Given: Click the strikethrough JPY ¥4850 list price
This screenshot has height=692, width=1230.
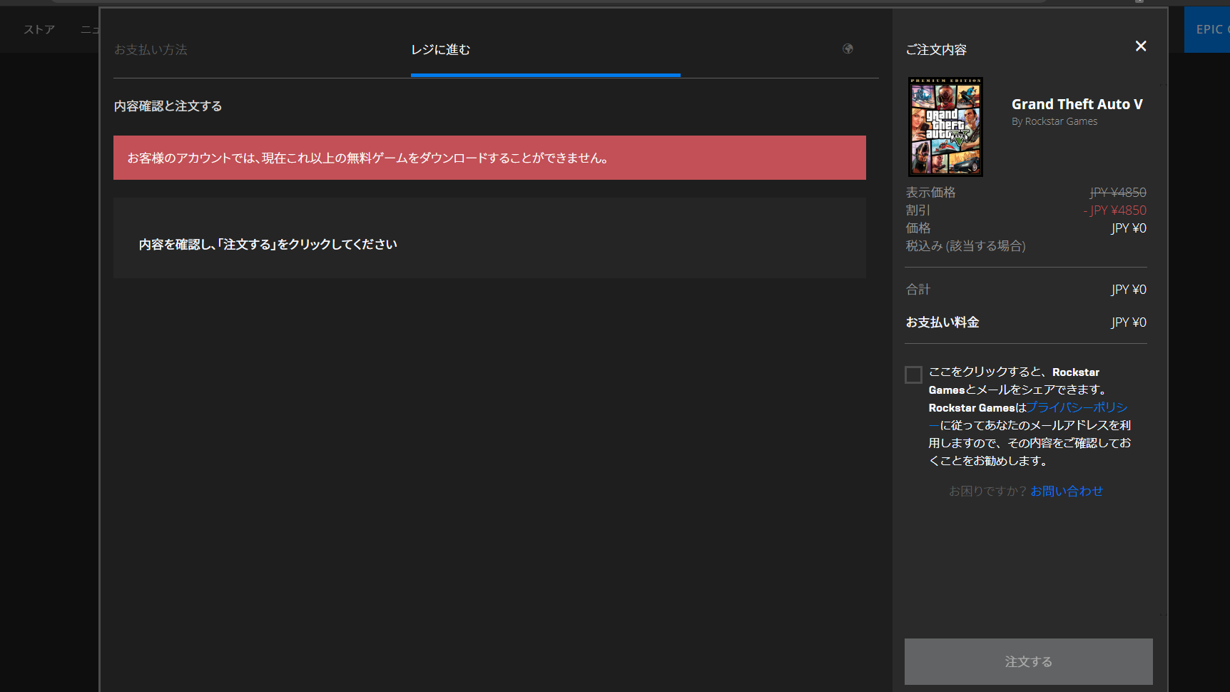Looking at the screenshot, I should coord(1118,193).
